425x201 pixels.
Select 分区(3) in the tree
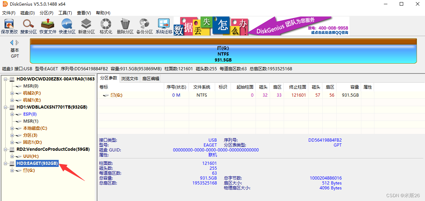point(30,135)
